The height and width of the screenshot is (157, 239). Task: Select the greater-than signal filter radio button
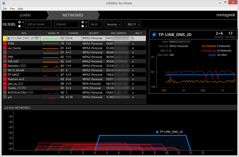click(x=83, y=22)
